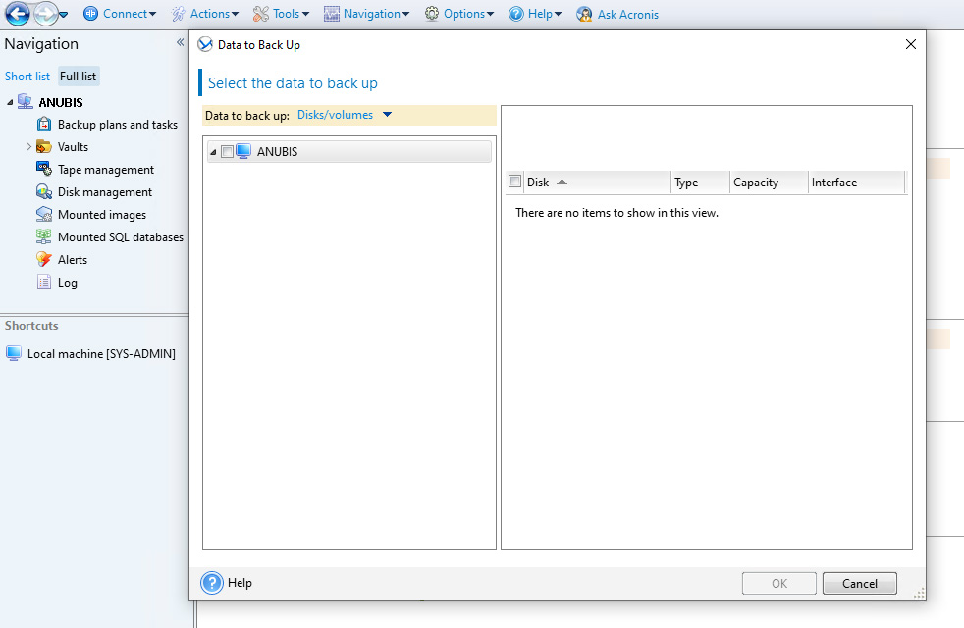Switch to the Full list view
This screenshot has height=628, width=964.
[79, 77]
